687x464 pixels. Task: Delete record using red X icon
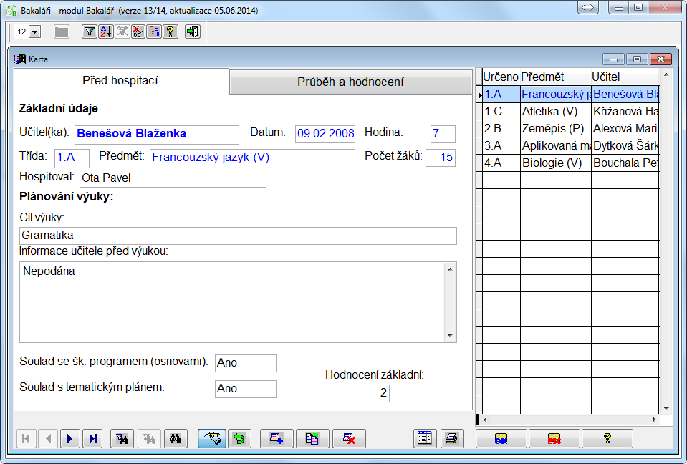coord(349,439)
